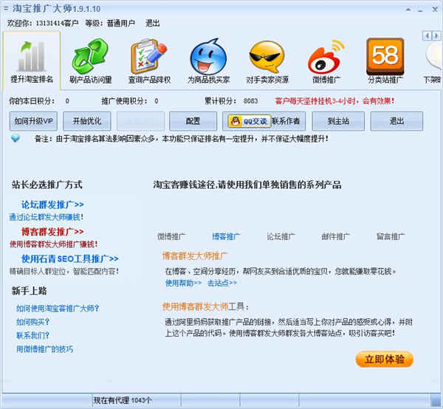Image resolution: width=443 pixels, height=409 pixels.
Task: Open 使用石青SEO工具推广>> link
Action: (x=70, y=258)
